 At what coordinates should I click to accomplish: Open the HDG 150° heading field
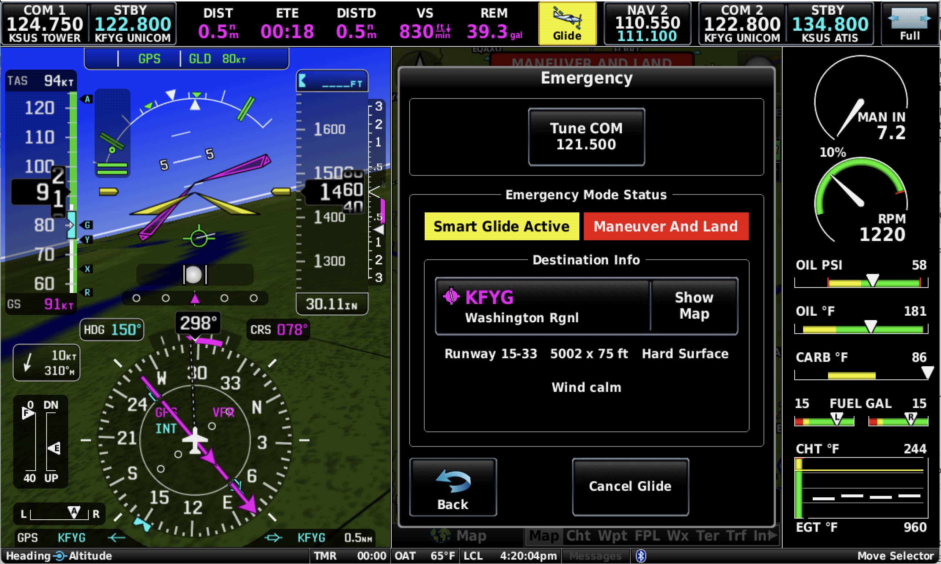point(112,330)
